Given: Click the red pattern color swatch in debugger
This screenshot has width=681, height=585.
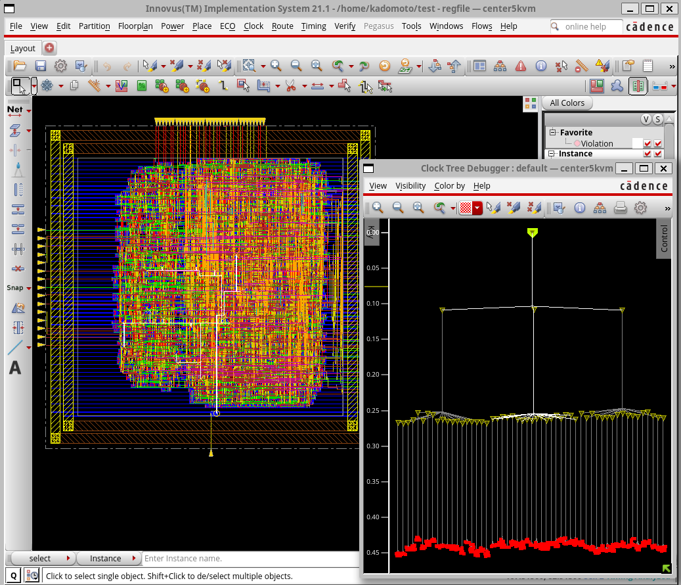Looking at the screenshot, I should coord(466,208).
